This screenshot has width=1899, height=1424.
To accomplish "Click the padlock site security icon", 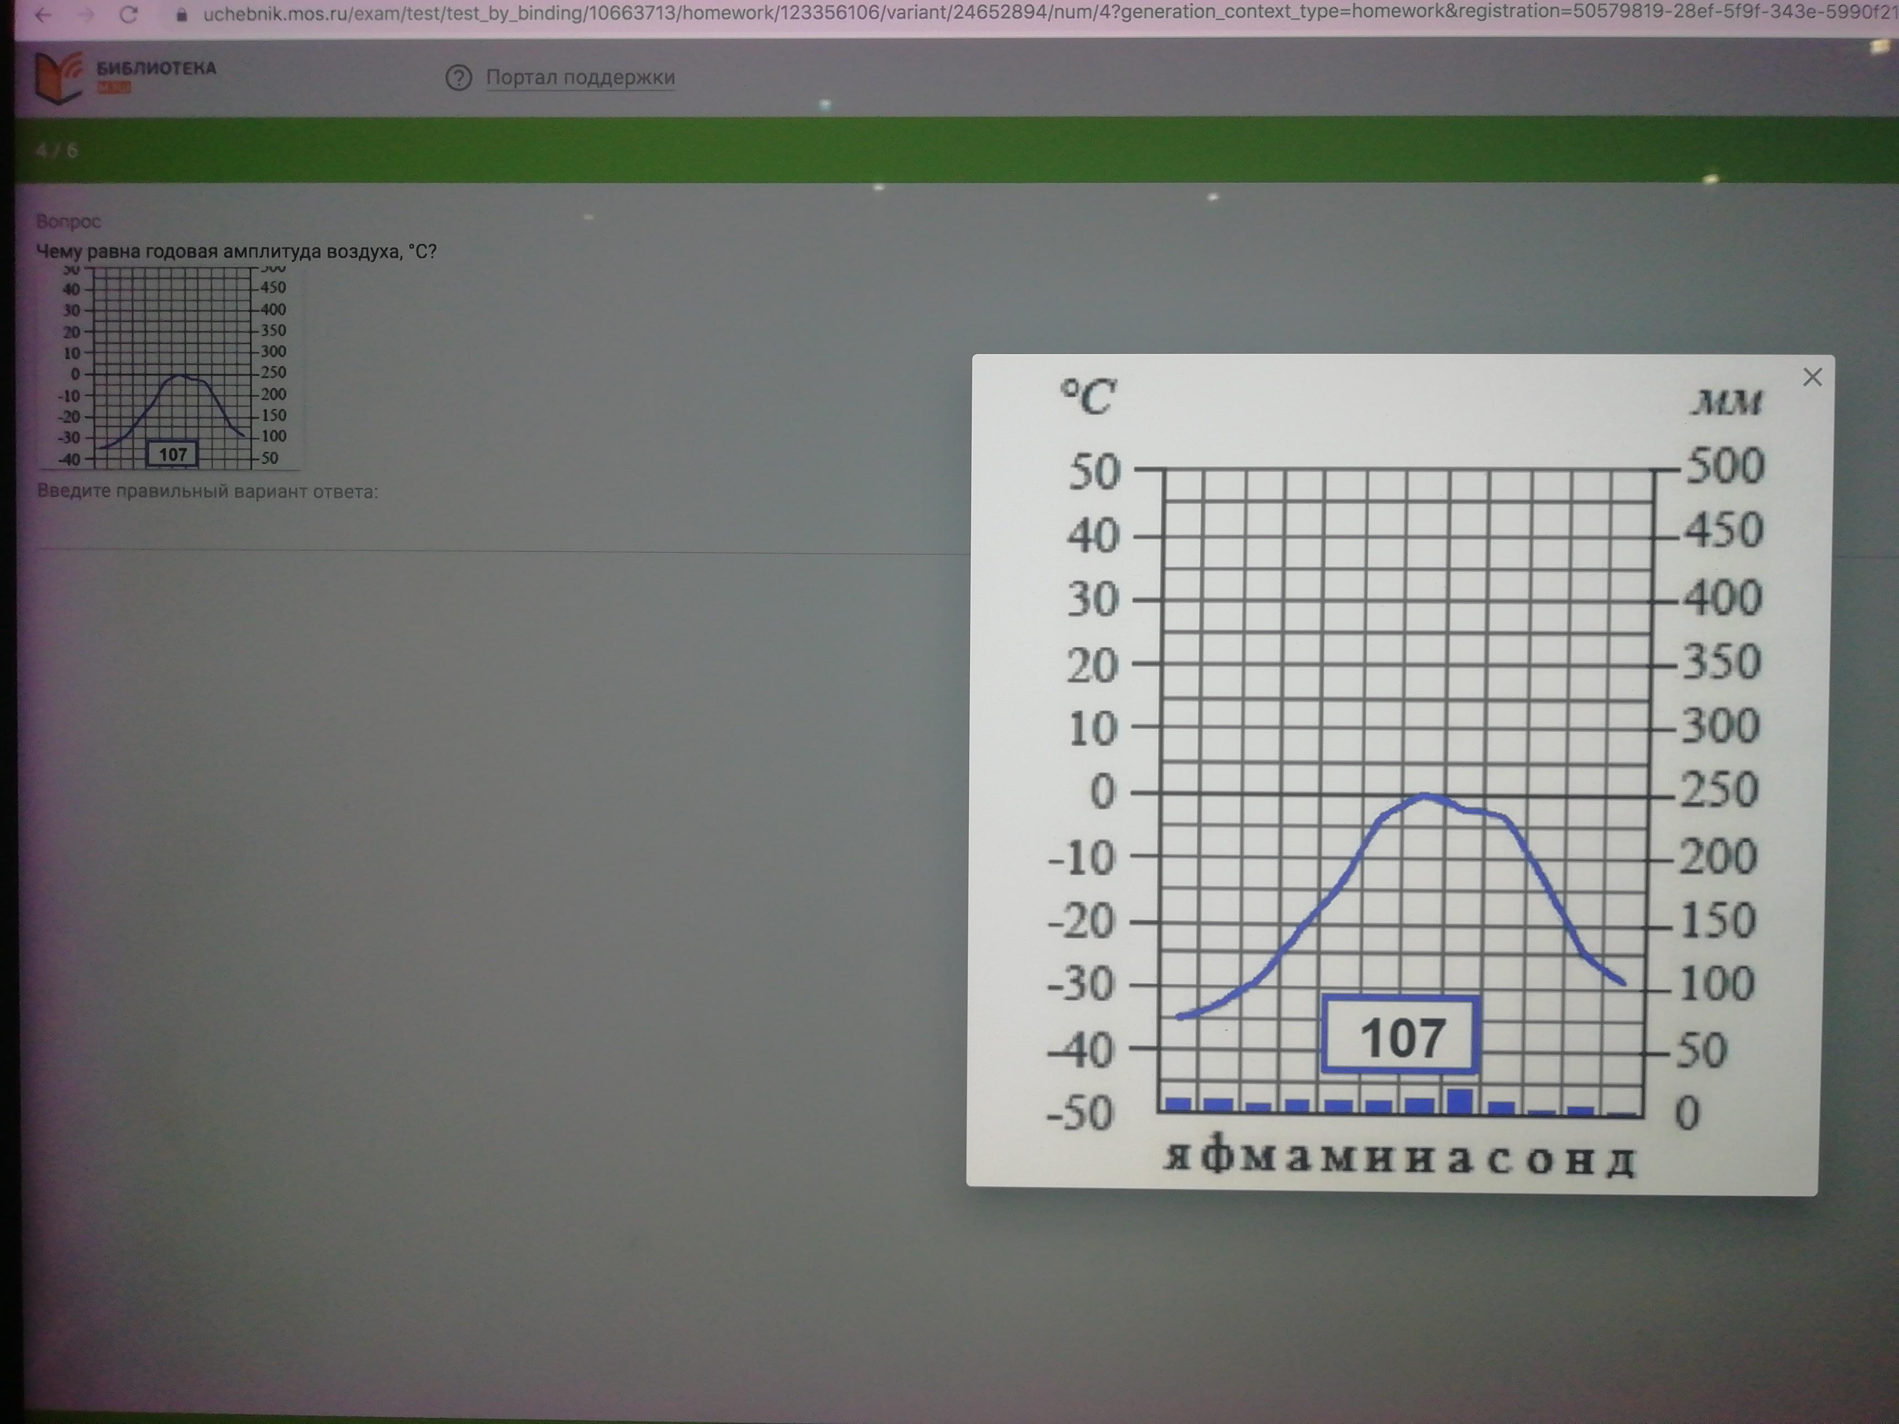I will (181, 15).
